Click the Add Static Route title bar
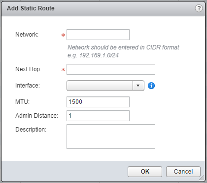The width and height of the screenshot is (207, 183). coord(103,8)
